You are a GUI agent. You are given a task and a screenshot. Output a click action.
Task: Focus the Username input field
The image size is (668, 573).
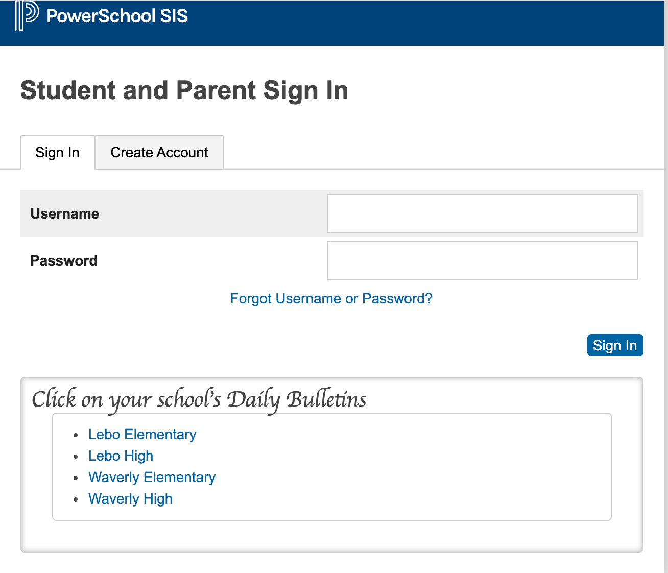pos(482,213)
